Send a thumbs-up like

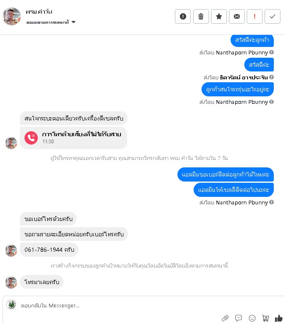pos(279,318)
